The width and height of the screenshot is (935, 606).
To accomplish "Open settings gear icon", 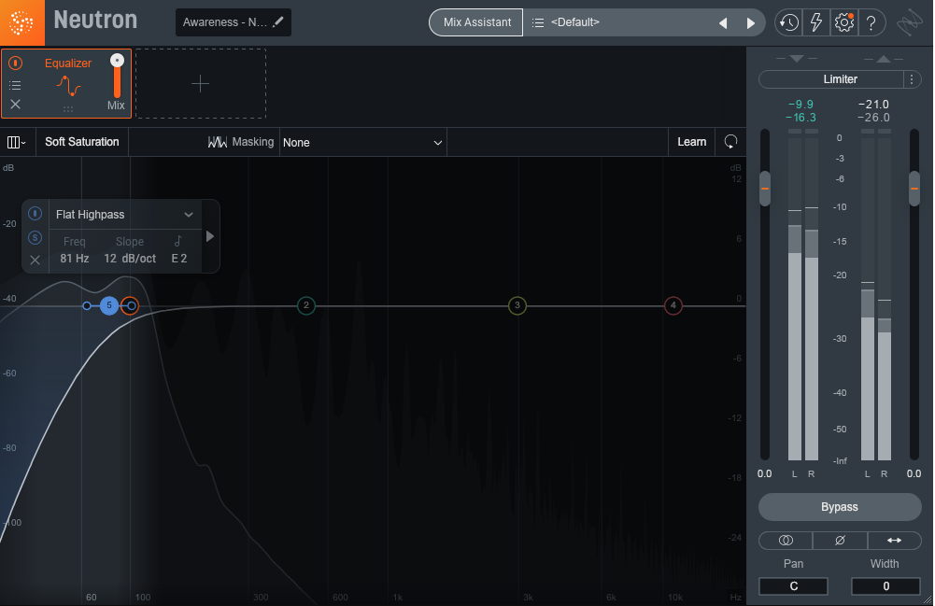I will [x=843, y=22].
